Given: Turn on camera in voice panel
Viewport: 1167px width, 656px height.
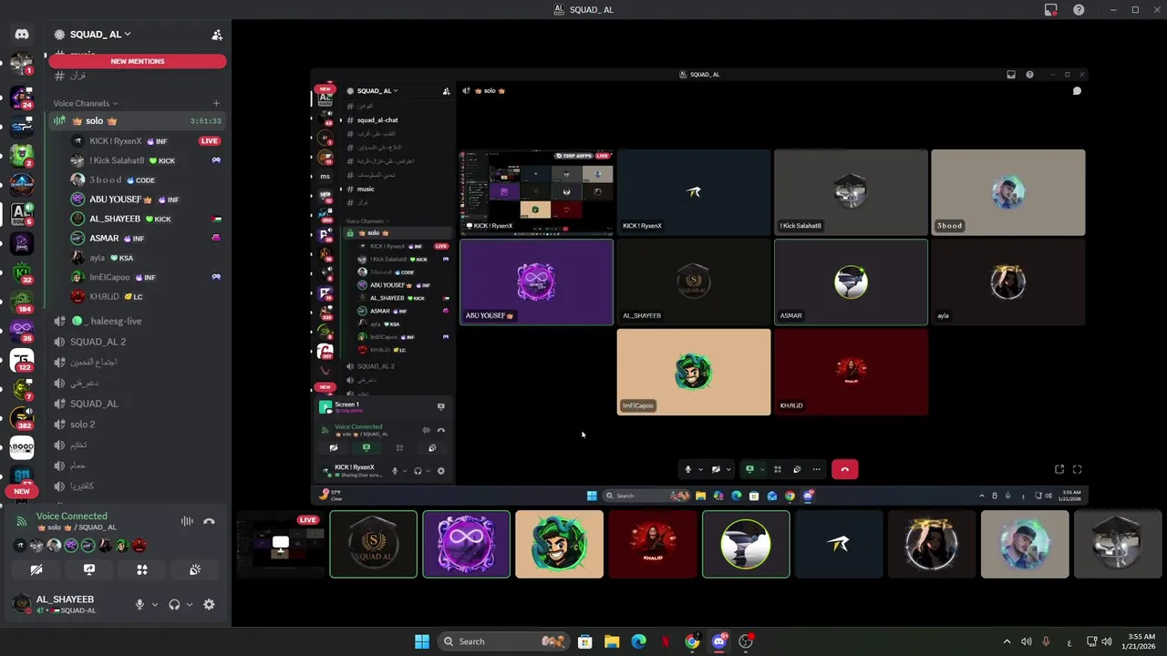Looking at the screenshot, I should (36, 569).
